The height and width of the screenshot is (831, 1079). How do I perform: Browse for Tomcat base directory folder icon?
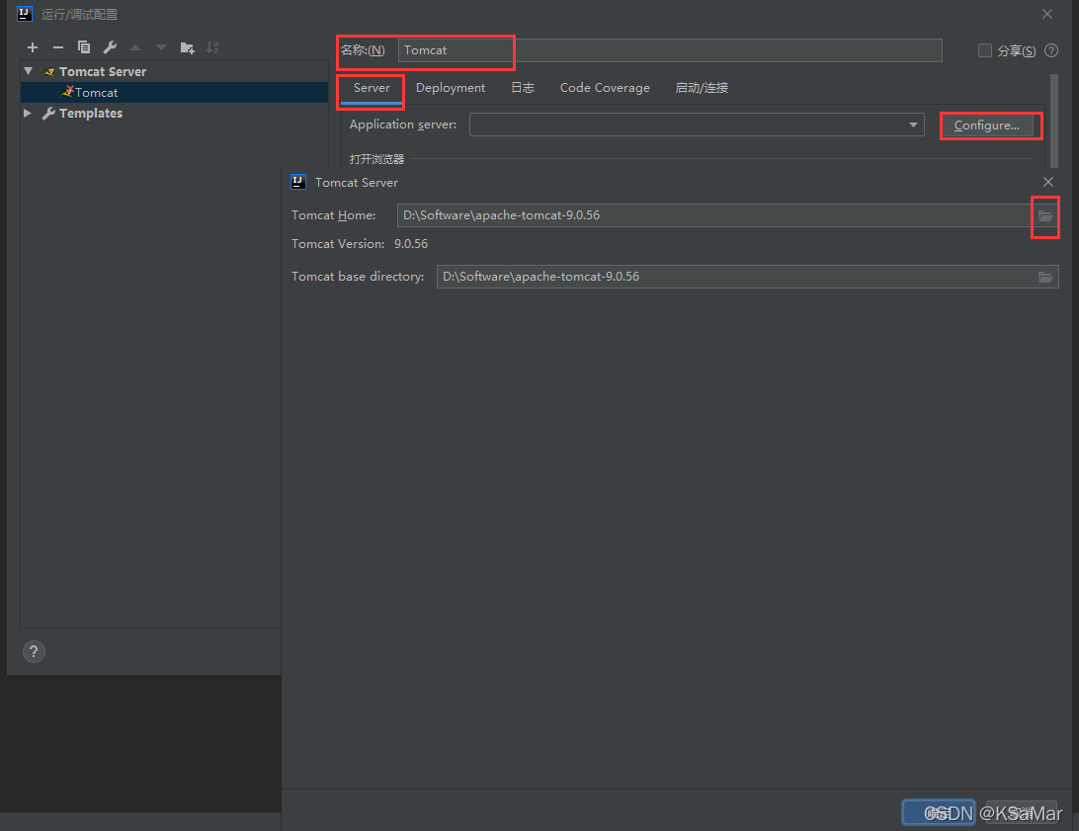tap(1045, 277)
